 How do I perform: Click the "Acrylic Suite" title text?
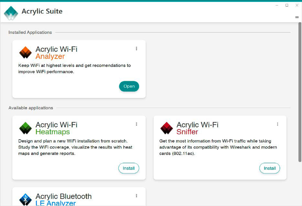(x=42, y=11)
